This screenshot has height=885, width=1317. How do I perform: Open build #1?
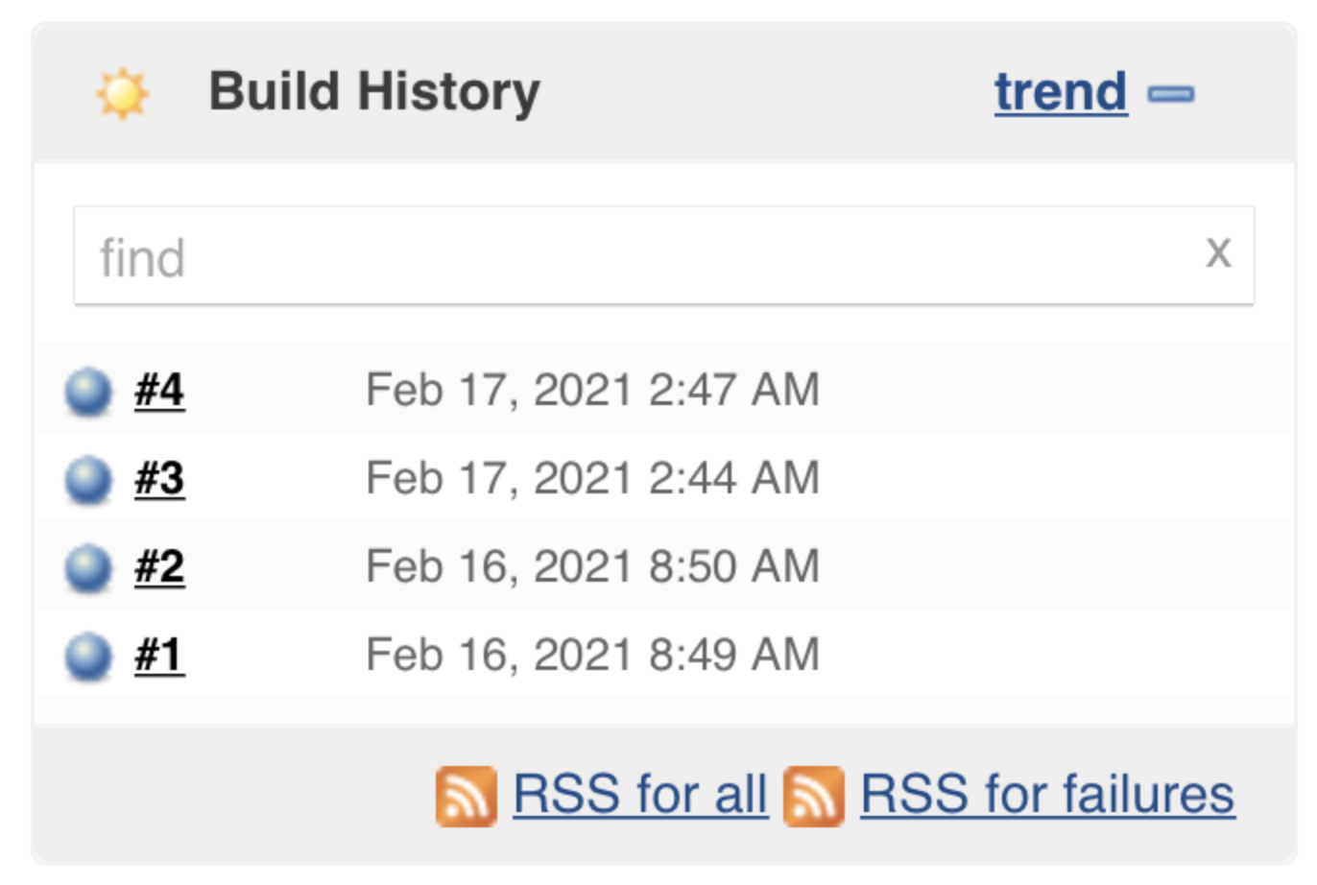(159, 656)
